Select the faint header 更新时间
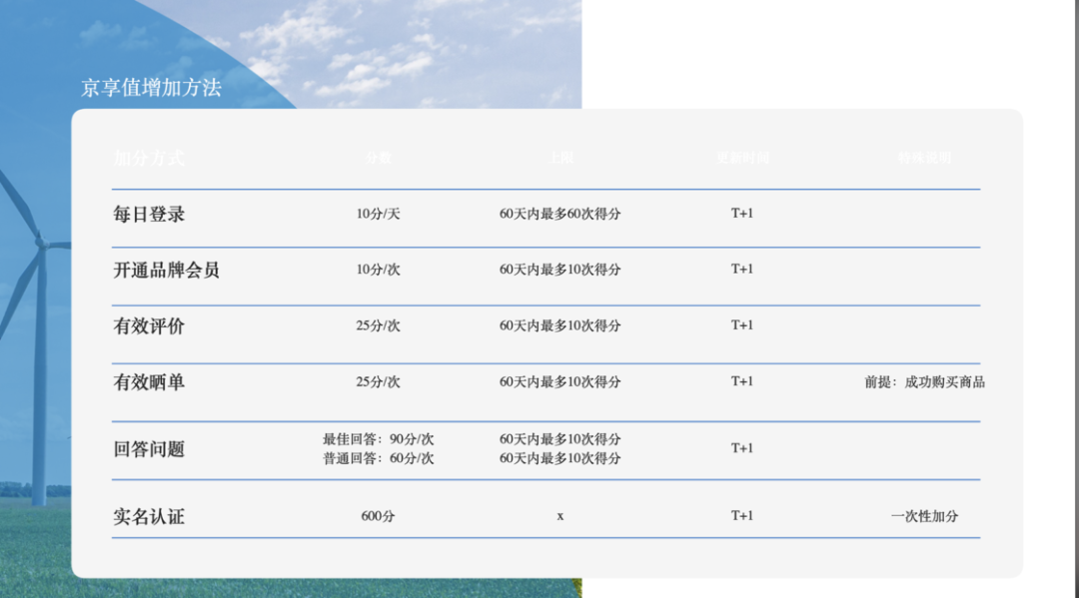Image resolution: width=1079 pixels, height=598 pixels. [x=742, y=158]
